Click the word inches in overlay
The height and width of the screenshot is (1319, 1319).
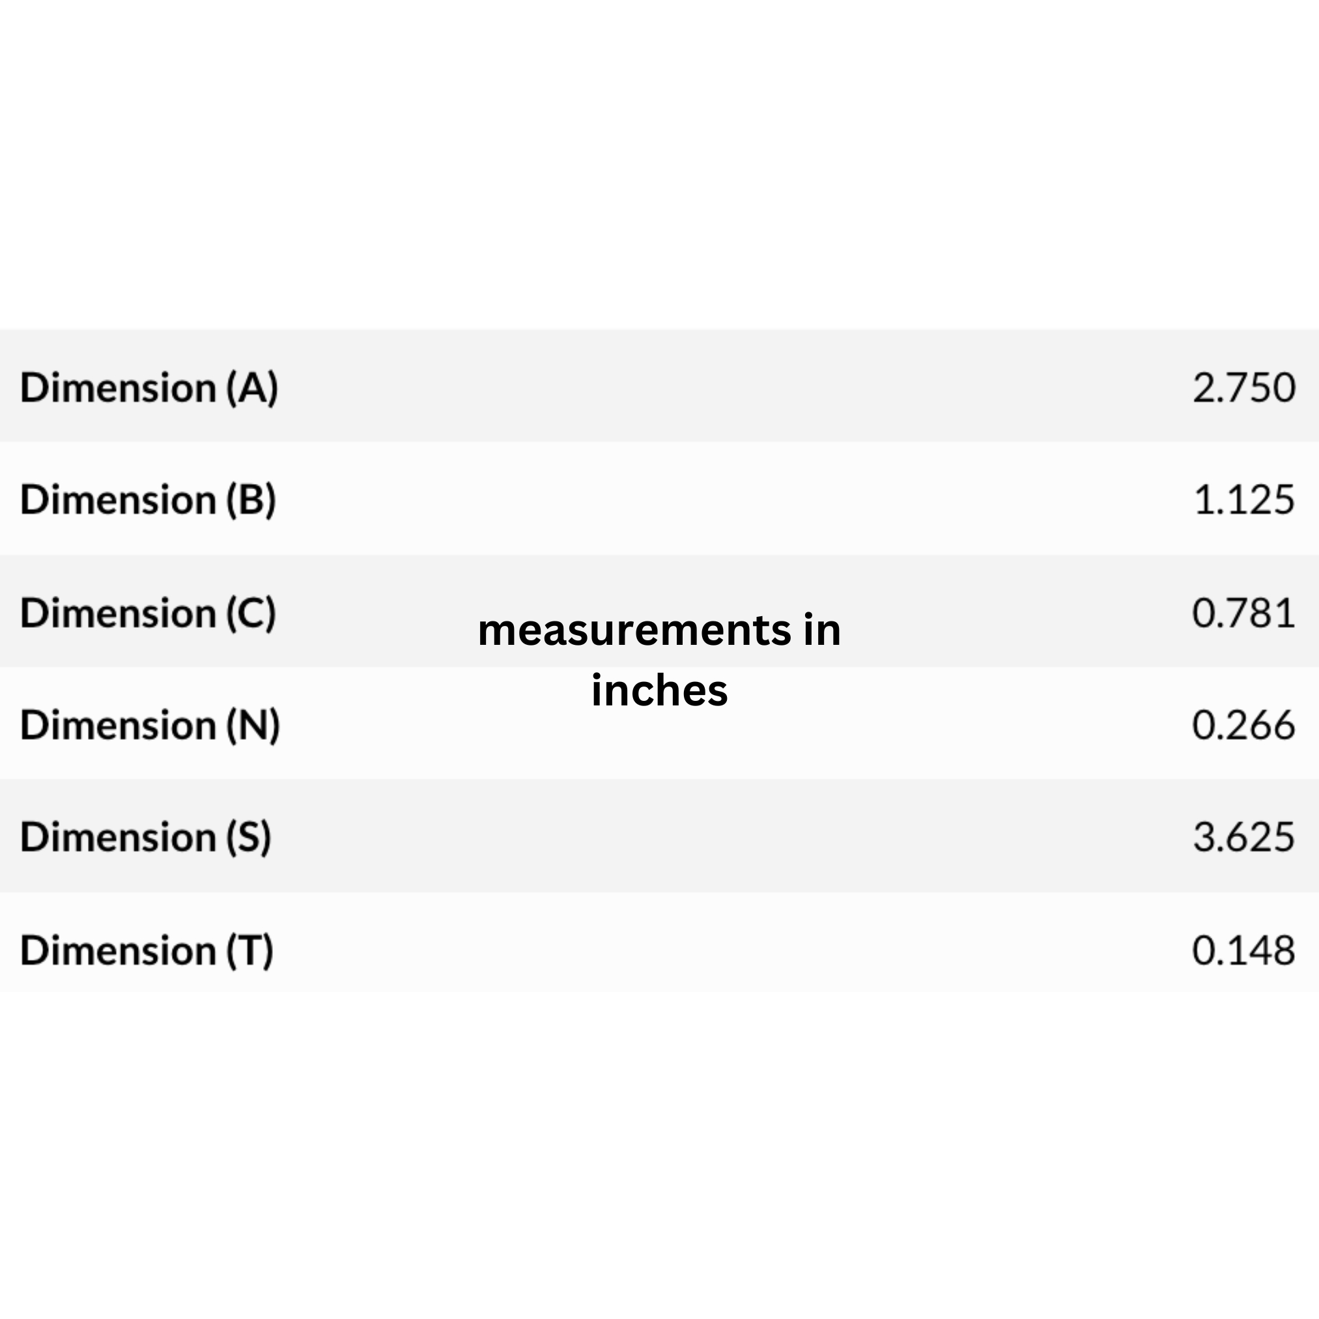coord(659,690)
